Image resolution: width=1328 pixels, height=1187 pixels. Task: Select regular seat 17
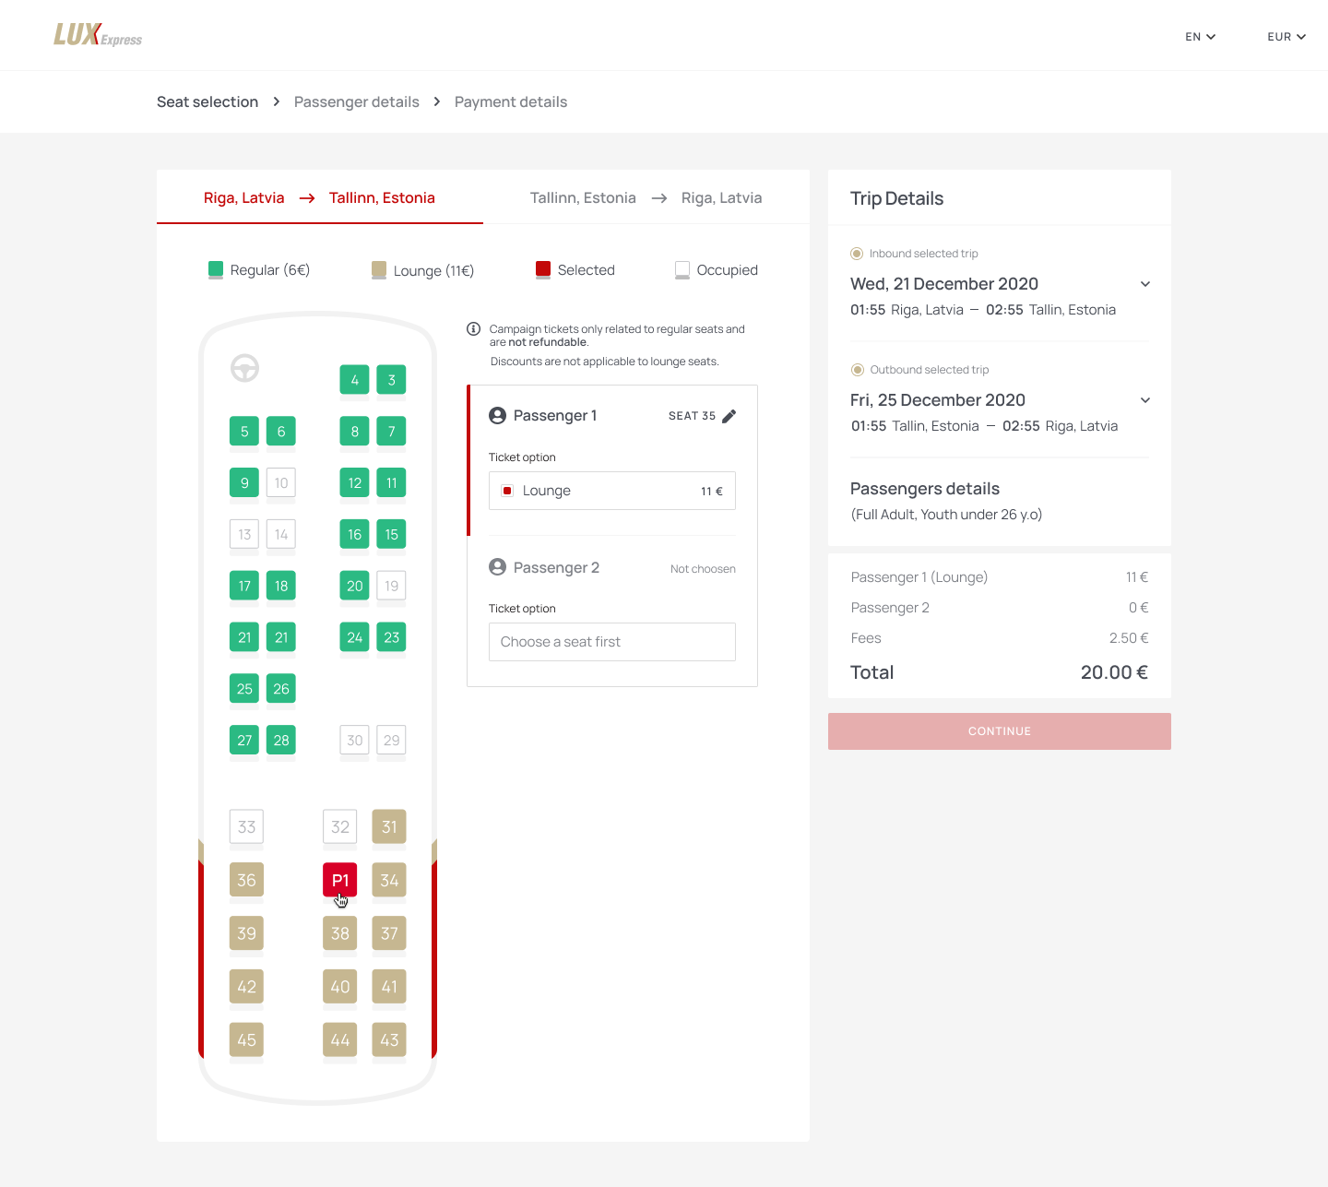244,586
